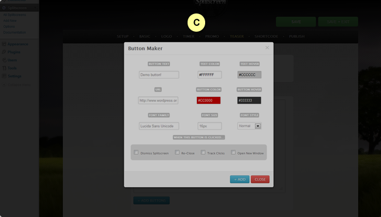Toggle the Track Clicks checkbox

tap(203, 152)
